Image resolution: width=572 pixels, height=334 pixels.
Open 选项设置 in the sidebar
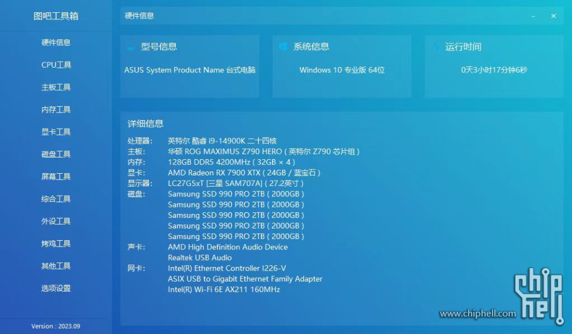56,288
